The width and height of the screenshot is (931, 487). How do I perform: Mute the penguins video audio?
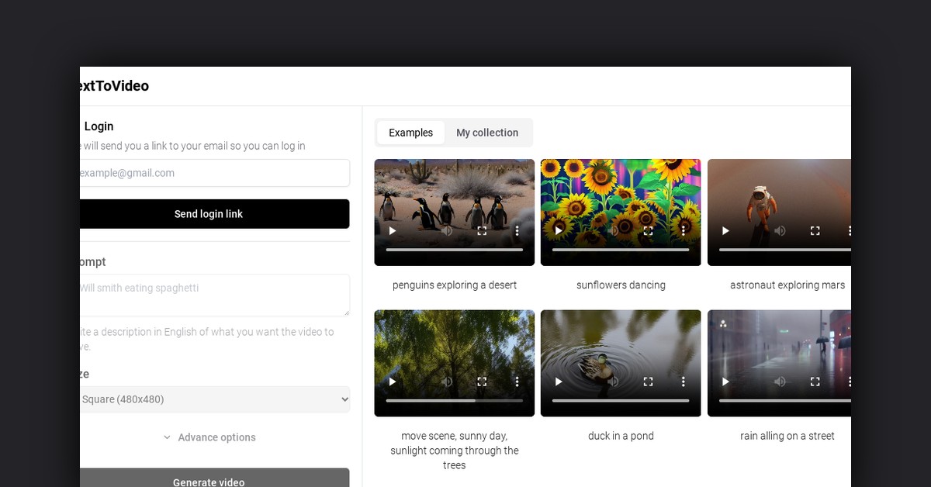tap(446, 230)
